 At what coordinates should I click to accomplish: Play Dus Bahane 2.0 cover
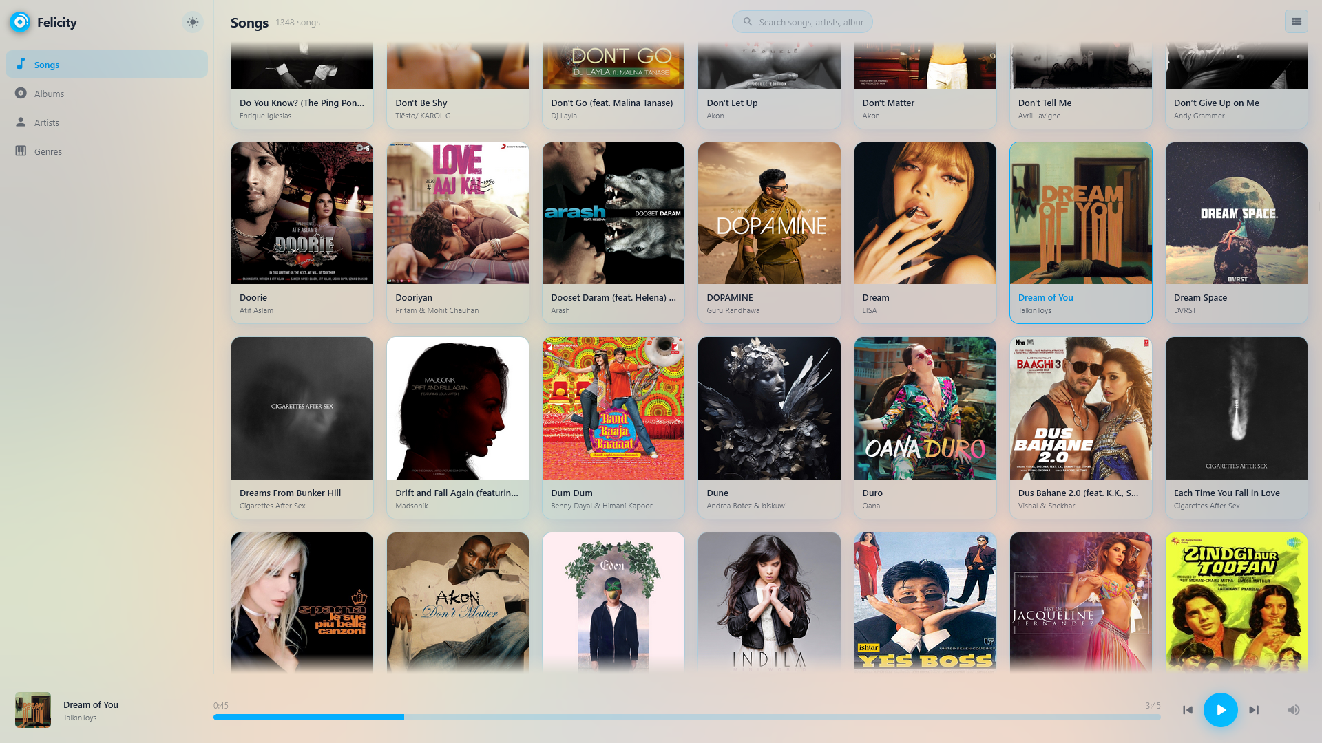1080,408
